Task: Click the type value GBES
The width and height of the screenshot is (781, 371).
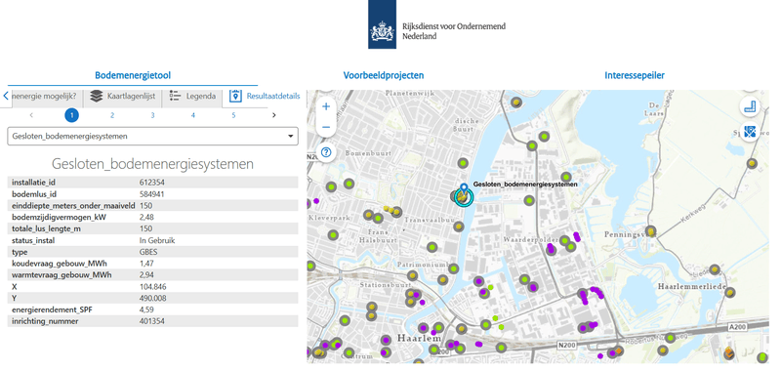Action: coord(148,252)
